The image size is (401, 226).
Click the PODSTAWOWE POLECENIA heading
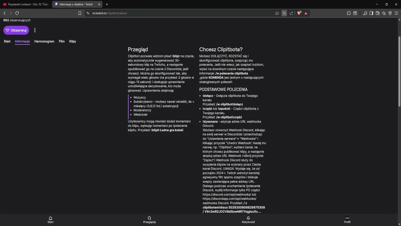(x=223, y=89)
